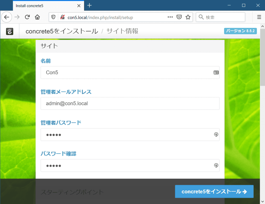Viewport: 265px width, 204px height.
Task: Click the 管理者パスワード label
Action: pyautogui.click(x=61, y=123)
